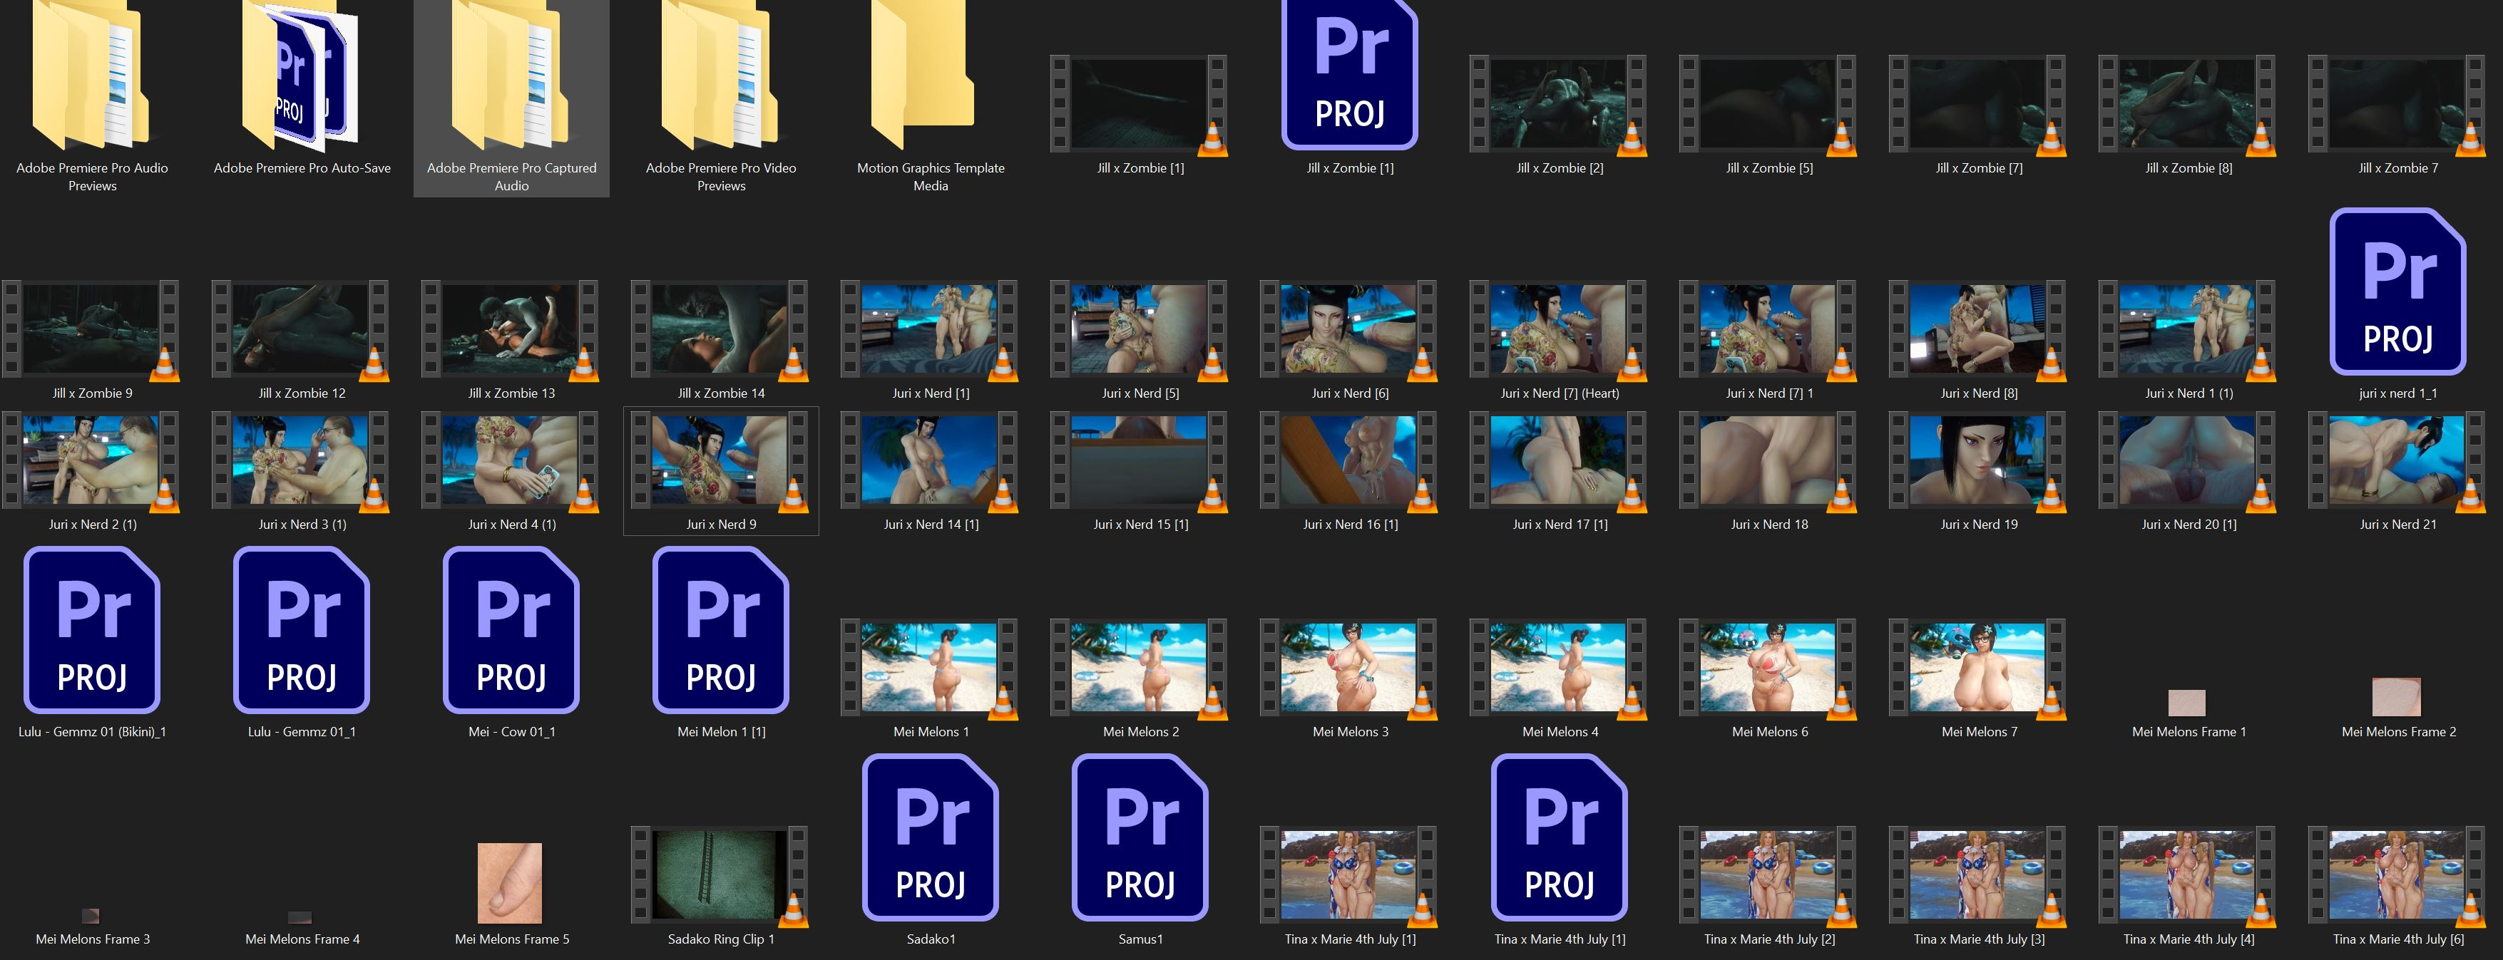Click the Jill x Zombie 7 video icon
The height and width of the screenshot is (960, 2503).
2398,104
